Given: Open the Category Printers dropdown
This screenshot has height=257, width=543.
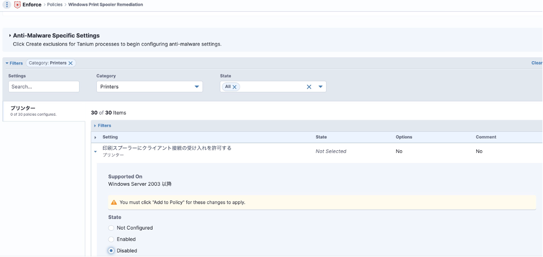Looking at the screenshot, I should click(x=150, y=87).
